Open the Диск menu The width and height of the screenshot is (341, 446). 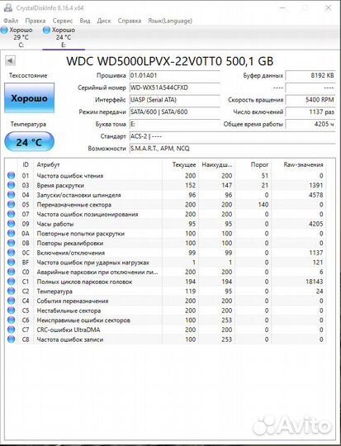tap(104, 21)
